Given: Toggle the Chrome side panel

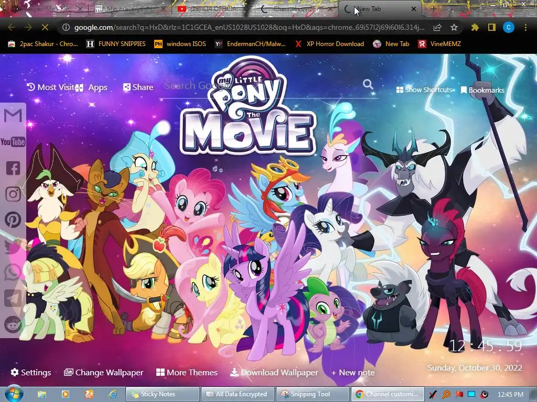Looking at the screenshot, I should click(x=492, y=27).
